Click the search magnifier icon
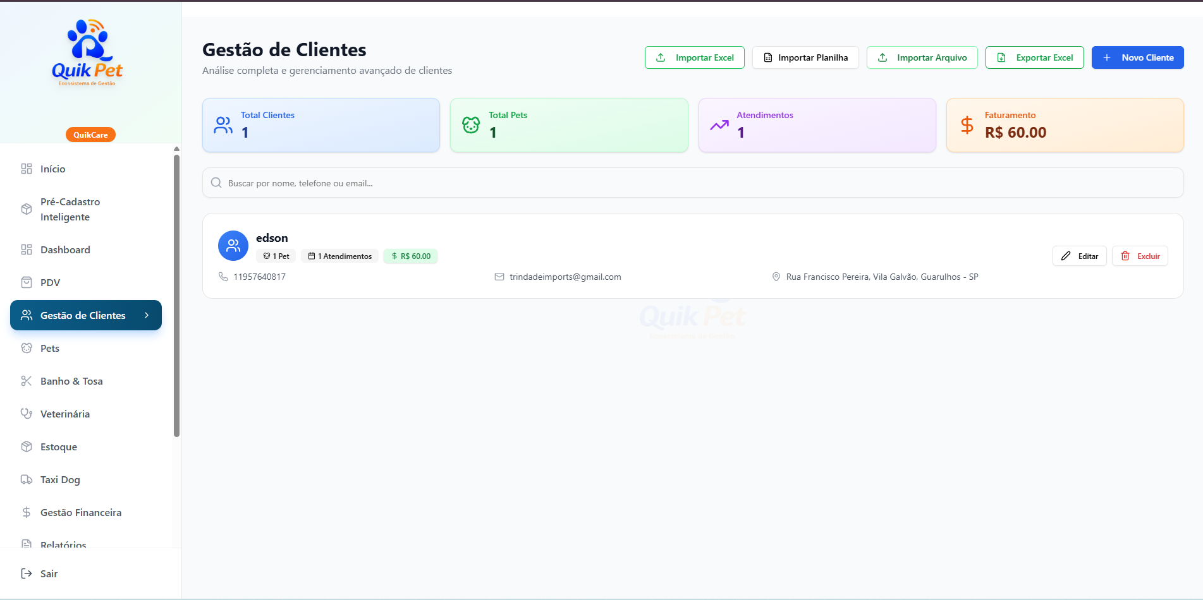Viewport: 1203px width, 600px height. (x=216, y=183)
